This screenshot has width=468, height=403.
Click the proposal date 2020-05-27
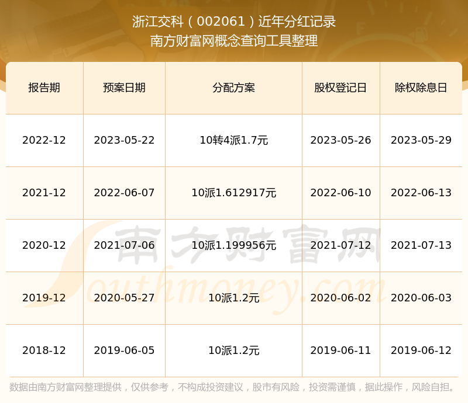tap(124, 297)
